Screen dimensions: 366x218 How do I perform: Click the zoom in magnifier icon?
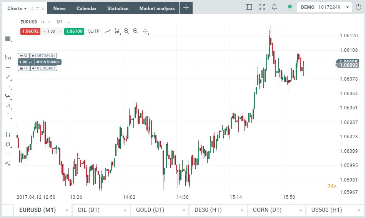135,31
